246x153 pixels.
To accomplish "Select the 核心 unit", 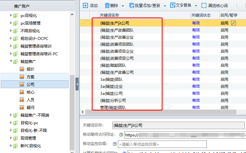I will coord(30,92).
